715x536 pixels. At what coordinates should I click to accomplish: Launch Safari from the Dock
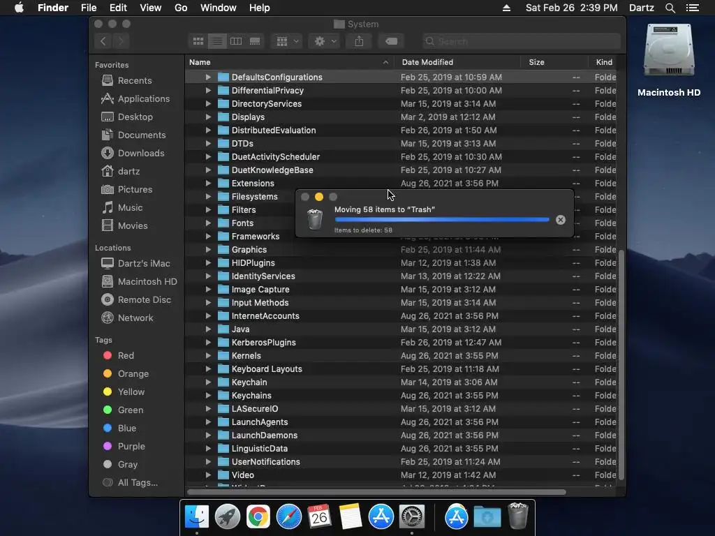pos(288,517)
